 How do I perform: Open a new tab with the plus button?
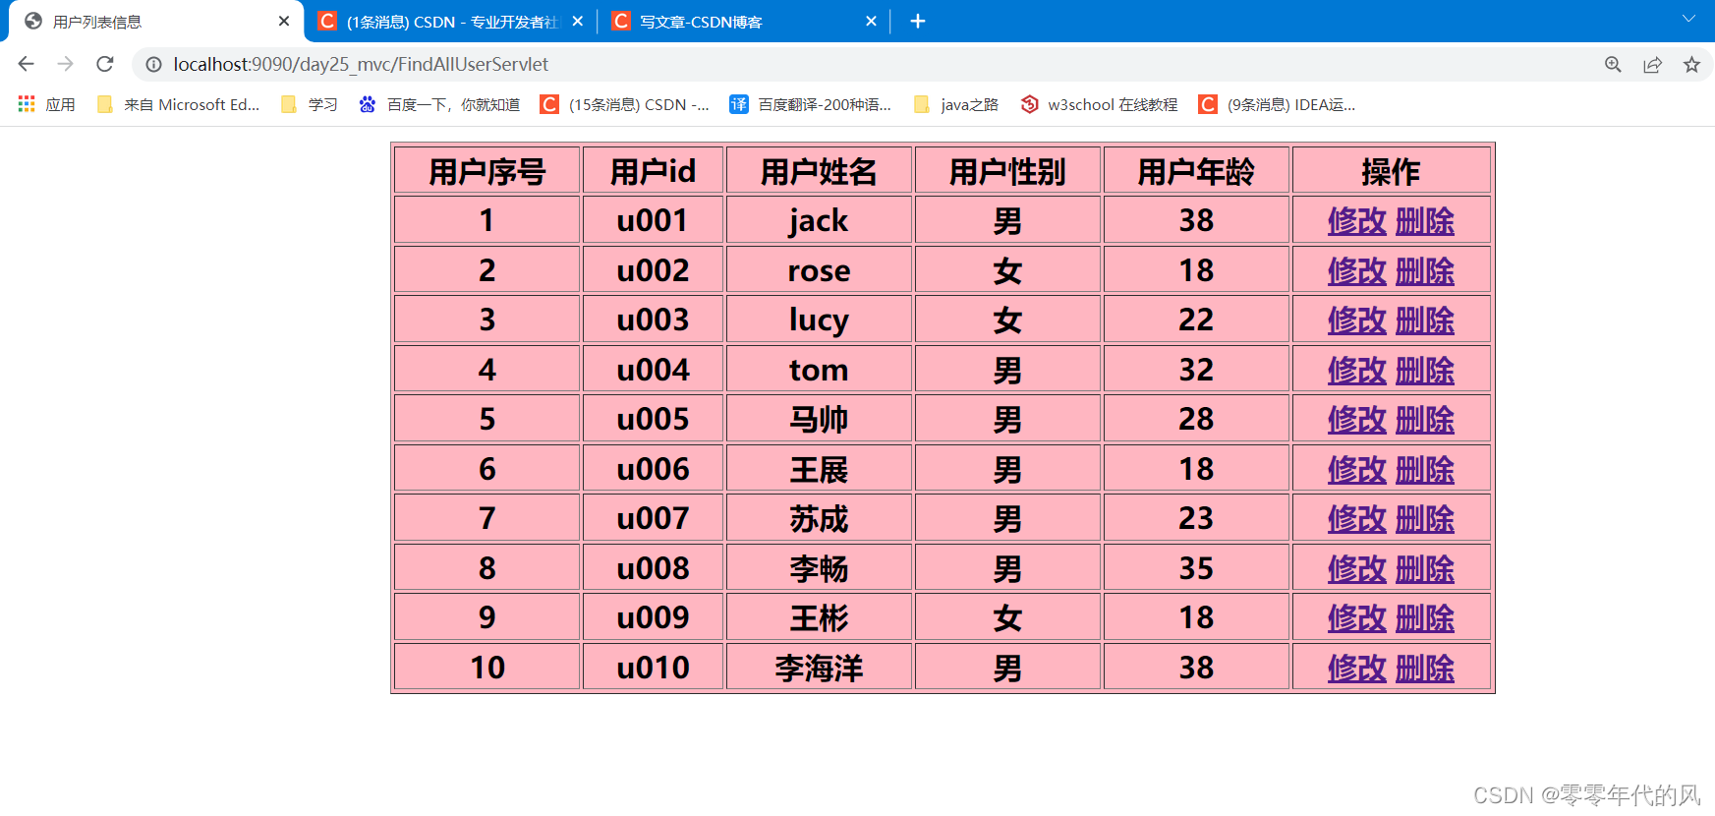918,21
